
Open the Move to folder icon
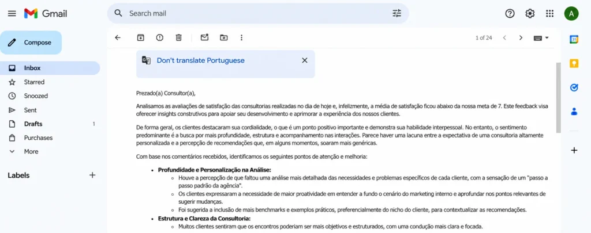tap(224, 37)
